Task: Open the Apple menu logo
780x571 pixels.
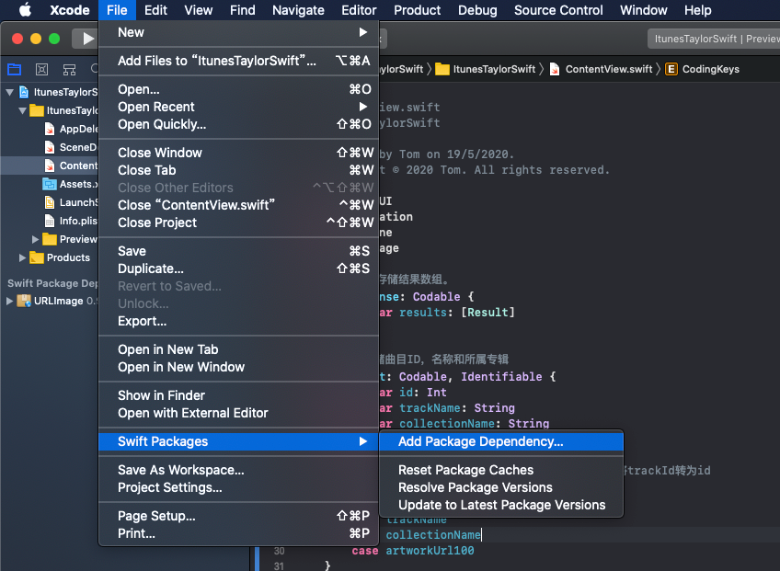Action: point(25,10)
